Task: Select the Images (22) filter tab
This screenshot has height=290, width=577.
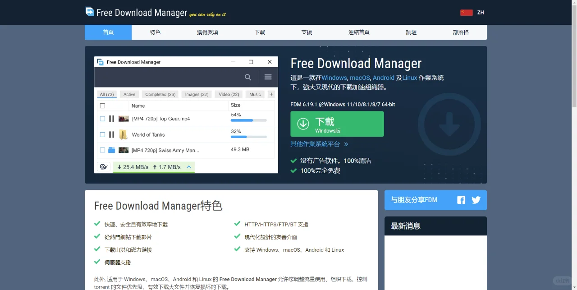Action: [x=197, y=94]
